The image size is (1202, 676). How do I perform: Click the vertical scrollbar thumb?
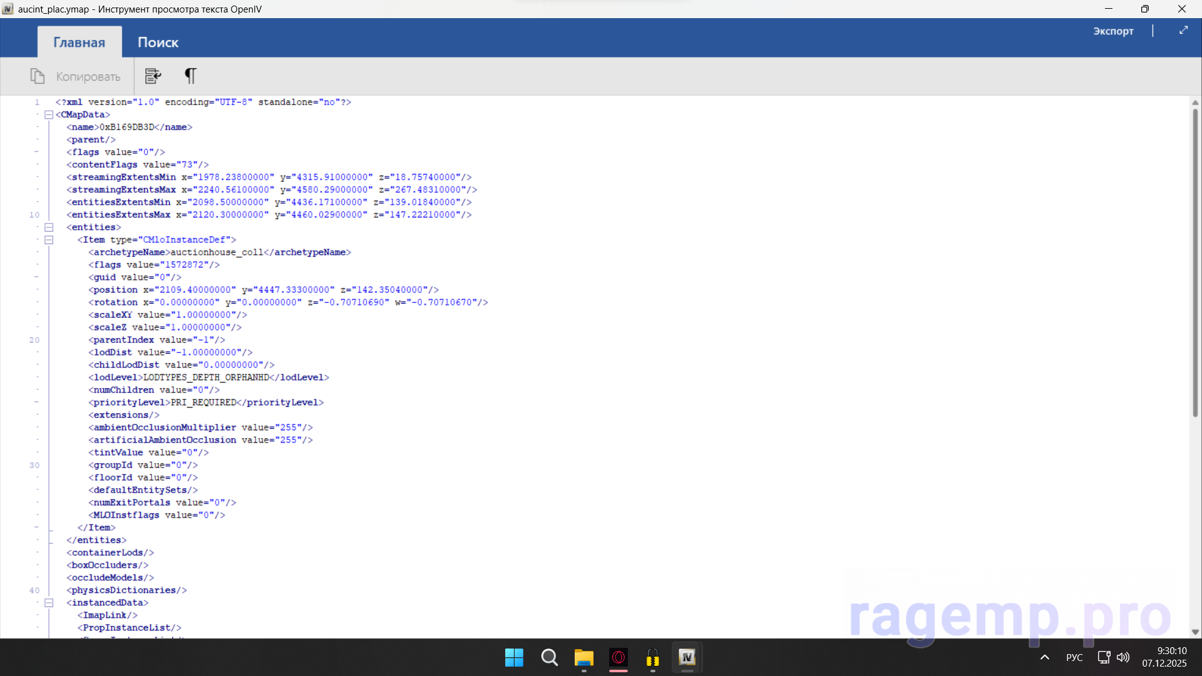tap(1194, 263)
